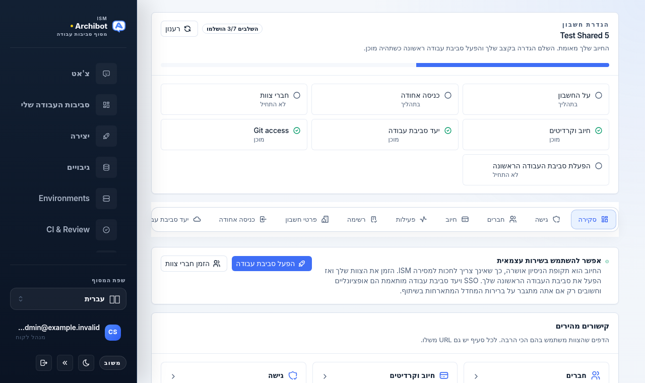Screen dimensions: 645x383
Task: Click the "השלבים 3/7 הושלמו" steps badge
Action: 232,29
